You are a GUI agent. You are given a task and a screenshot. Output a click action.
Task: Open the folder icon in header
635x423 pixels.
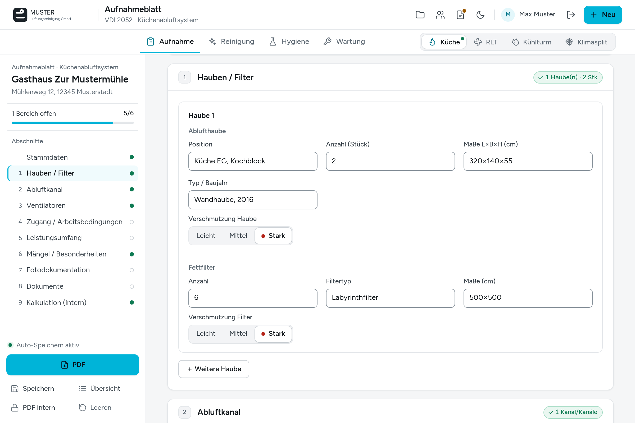420,15
